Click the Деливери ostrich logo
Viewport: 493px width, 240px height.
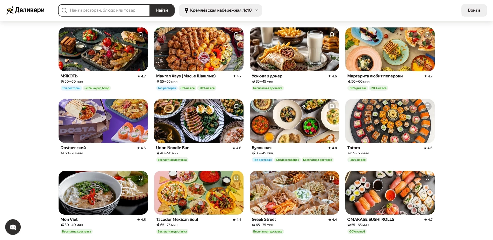(x=10, y=10)
